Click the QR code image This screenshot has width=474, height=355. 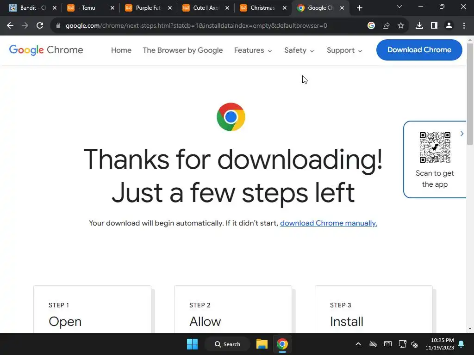pyautogui.click(x=435, y=147)
